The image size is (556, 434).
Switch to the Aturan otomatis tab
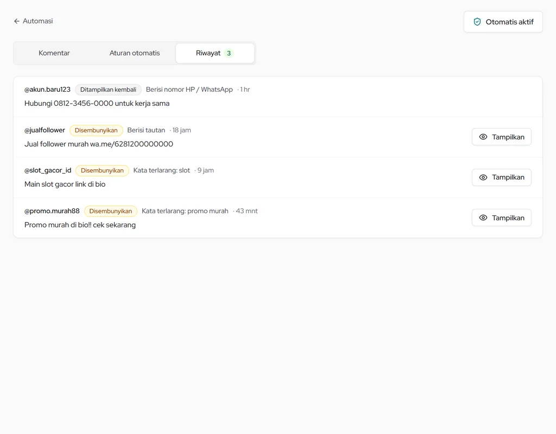135,53
